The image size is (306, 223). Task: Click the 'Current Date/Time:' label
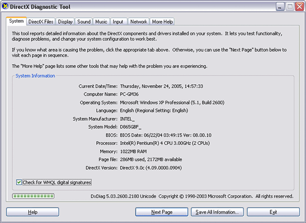[x=98, y=86]
